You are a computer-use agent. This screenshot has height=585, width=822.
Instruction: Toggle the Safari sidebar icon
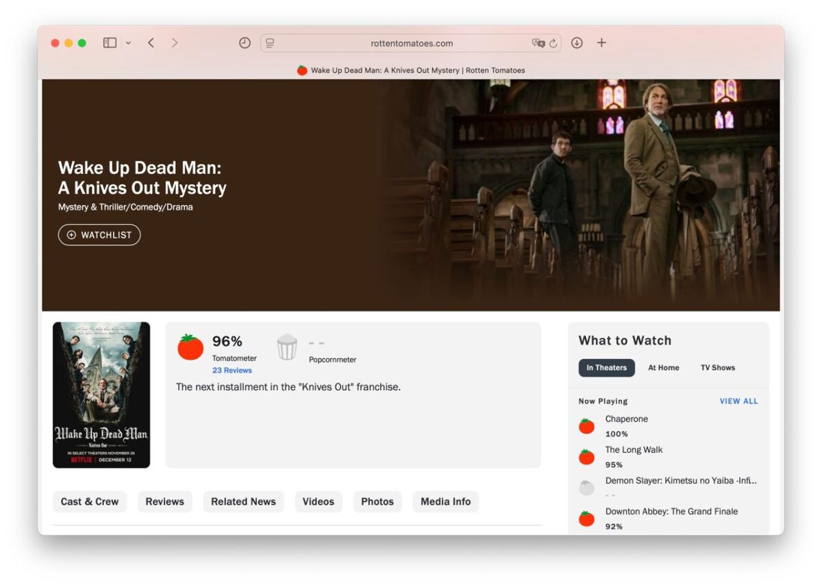tap(110, 43)
